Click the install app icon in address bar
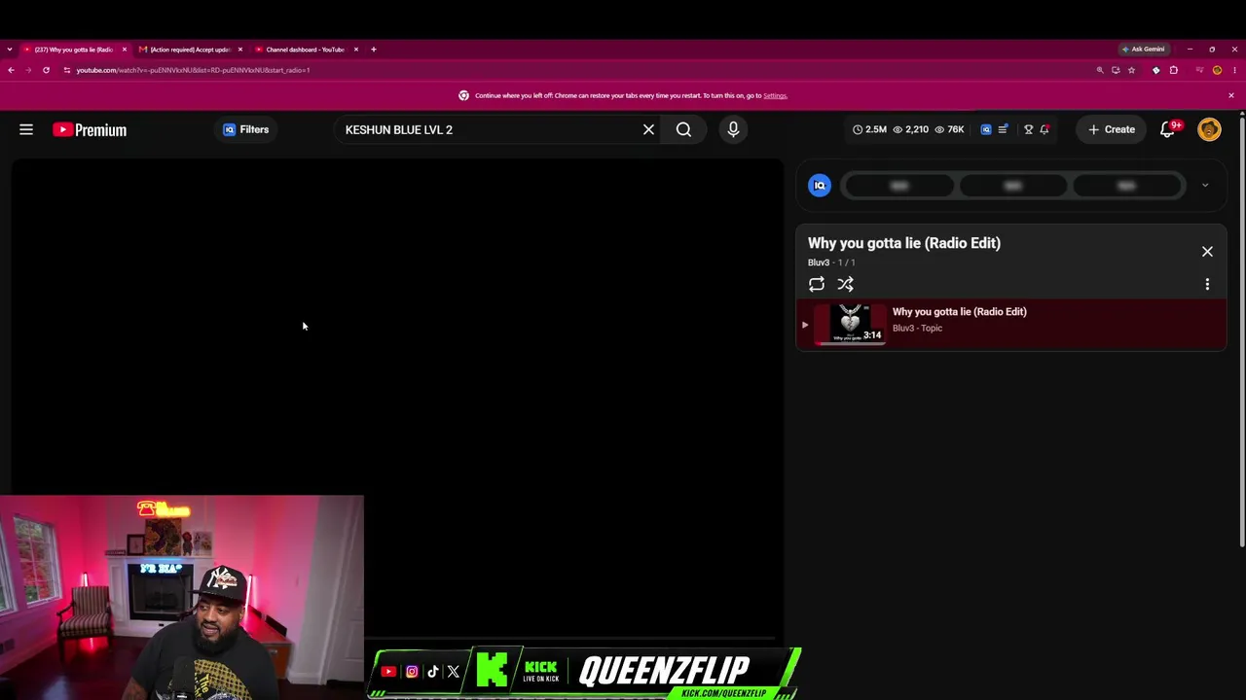 1116,70
